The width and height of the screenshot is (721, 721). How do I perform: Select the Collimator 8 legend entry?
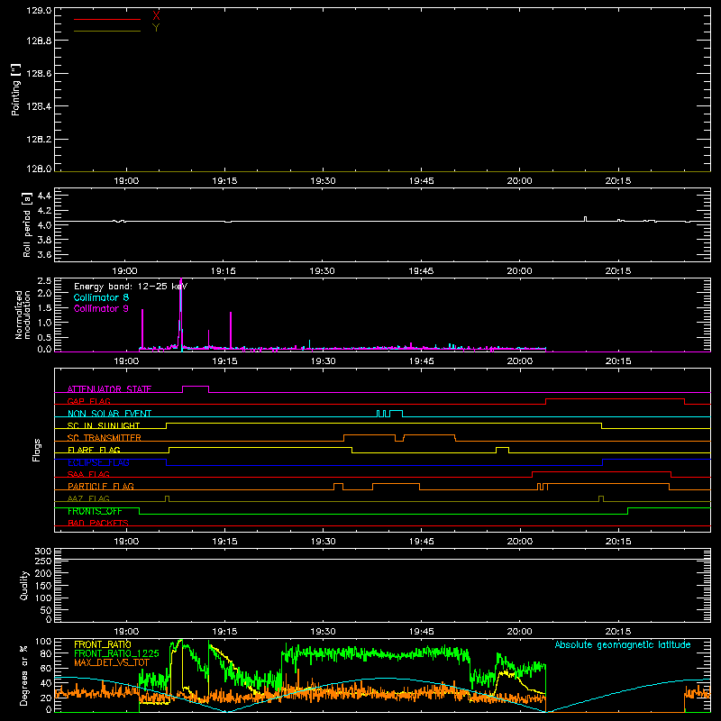coord(101,297)
